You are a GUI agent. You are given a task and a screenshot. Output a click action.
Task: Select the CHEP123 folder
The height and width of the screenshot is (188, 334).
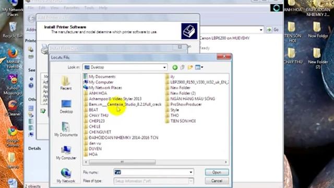pyautogui.click(x=94, y=121)
